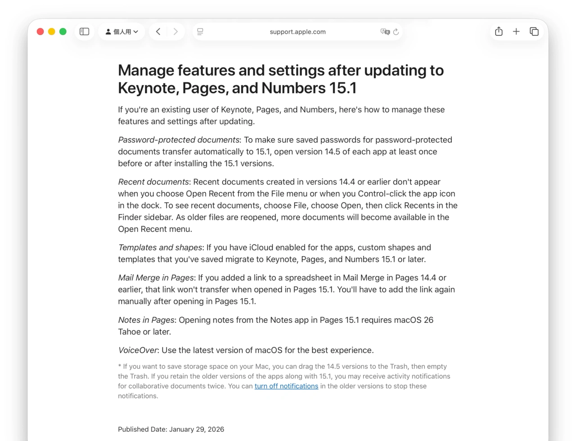Image resolution: width=576 pixels, height=441 pixels.
Task: Navigate back to the previous page
Action: click(x=158, y=31)
